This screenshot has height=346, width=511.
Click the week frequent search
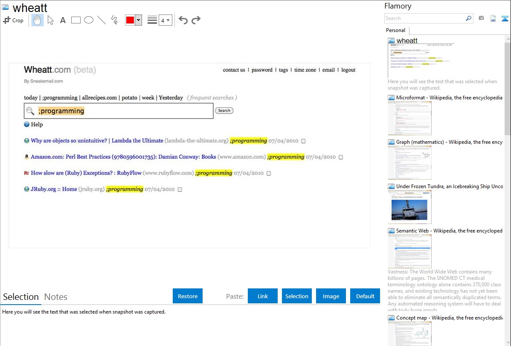(148, 98)
